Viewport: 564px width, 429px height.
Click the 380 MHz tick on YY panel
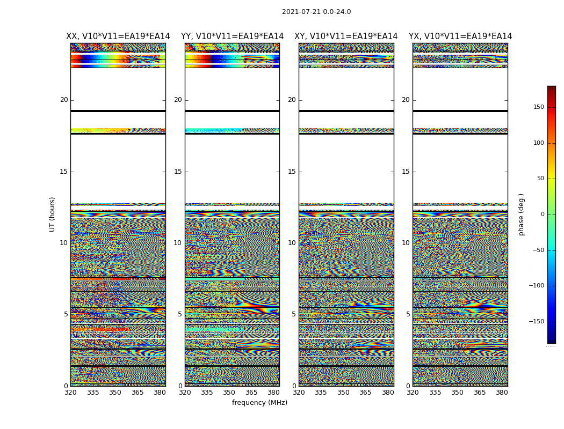tap(274, 393)
